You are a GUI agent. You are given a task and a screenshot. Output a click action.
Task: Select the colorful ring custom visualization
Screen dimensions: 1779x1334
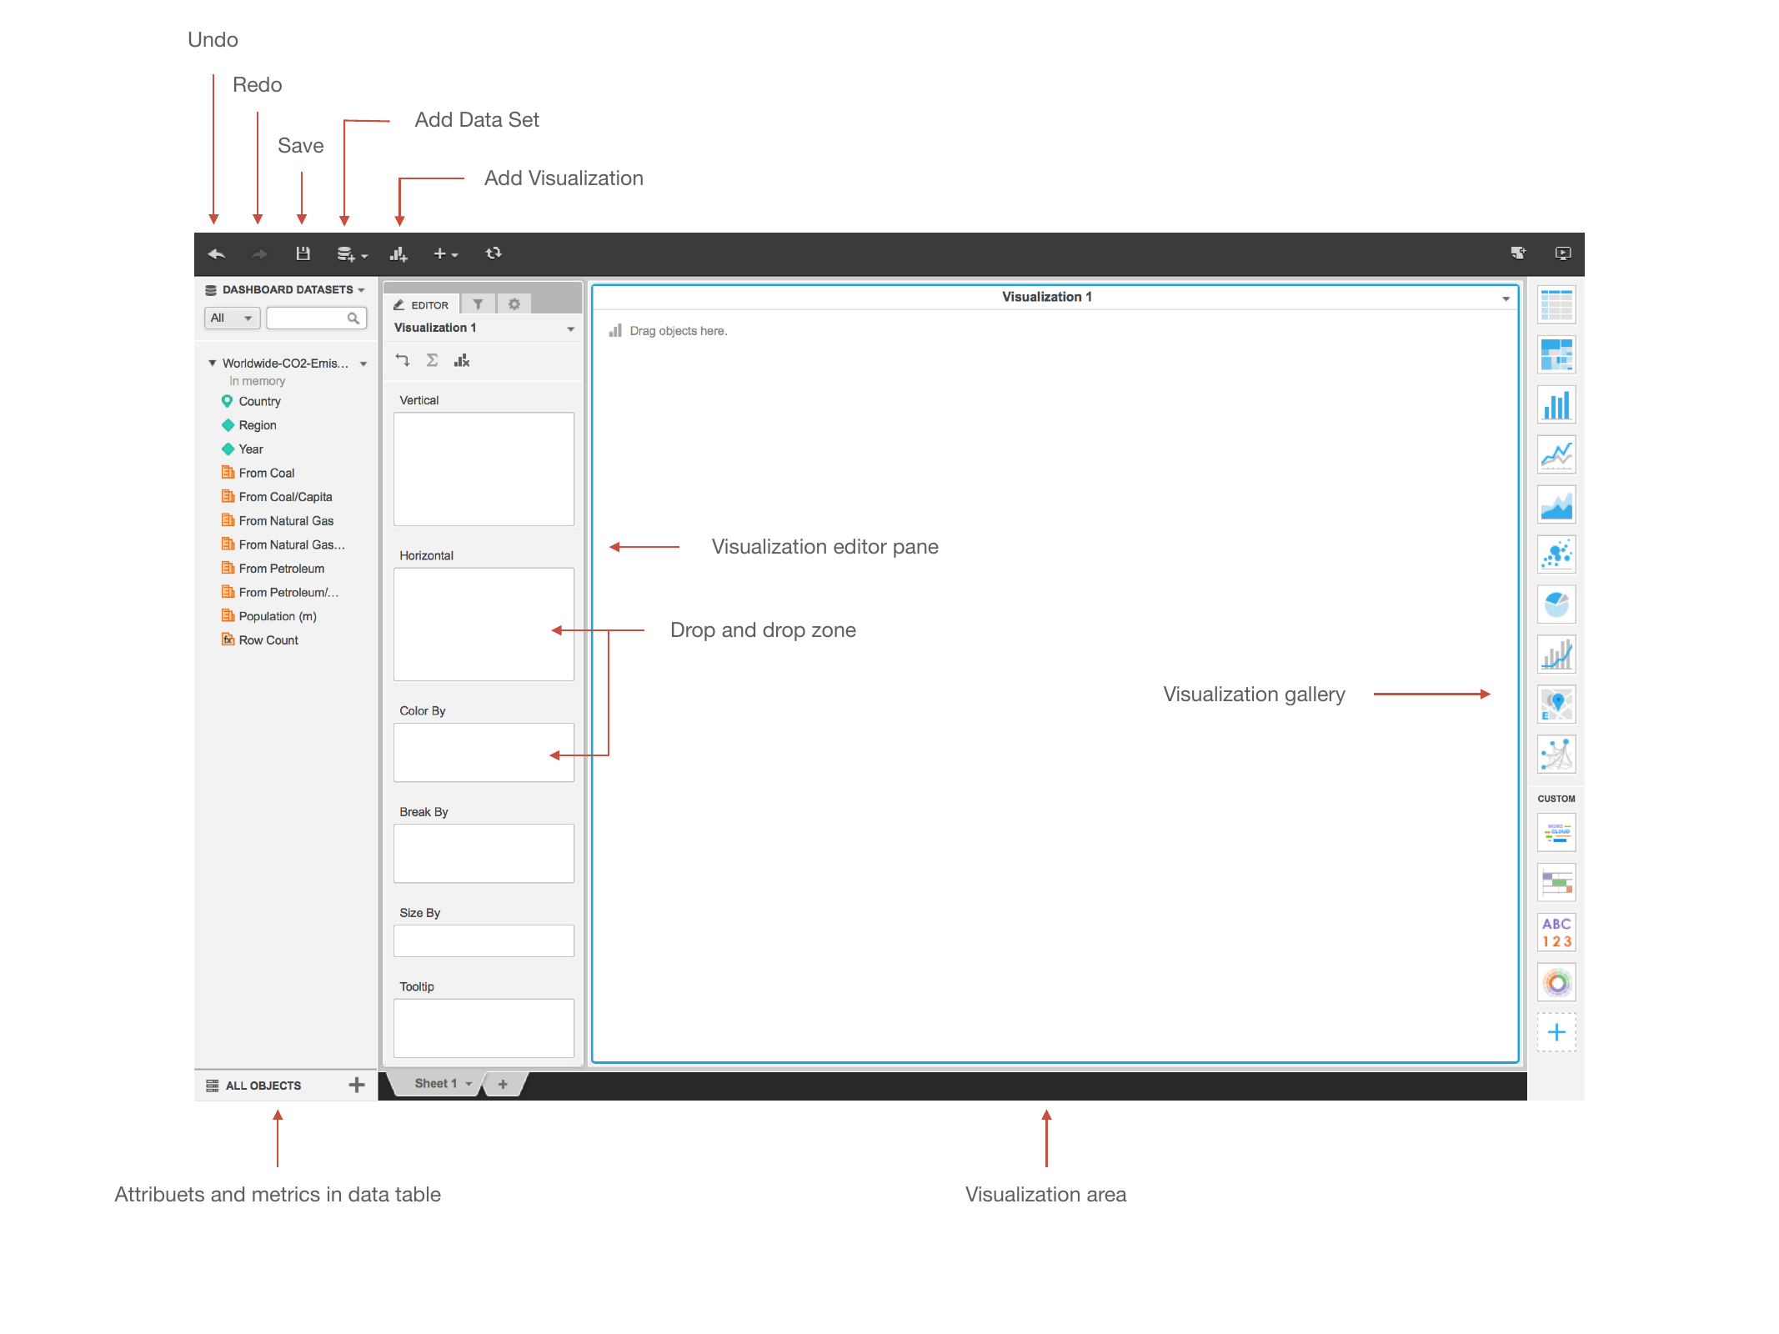pos(1556,983)
